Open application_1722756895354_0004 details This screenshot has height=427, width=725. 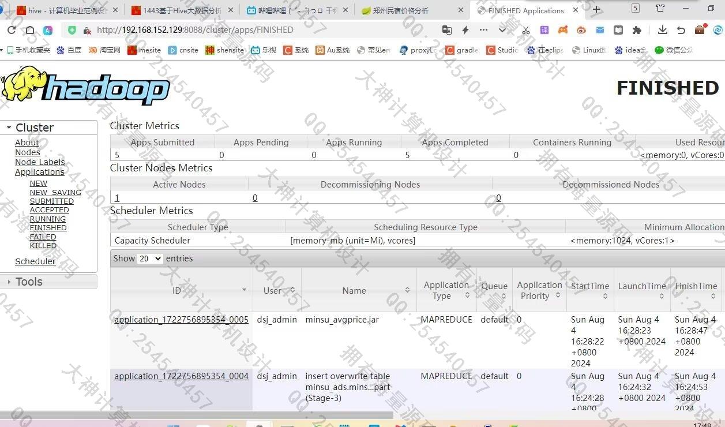pyautogui.click(x=181, y=376)
